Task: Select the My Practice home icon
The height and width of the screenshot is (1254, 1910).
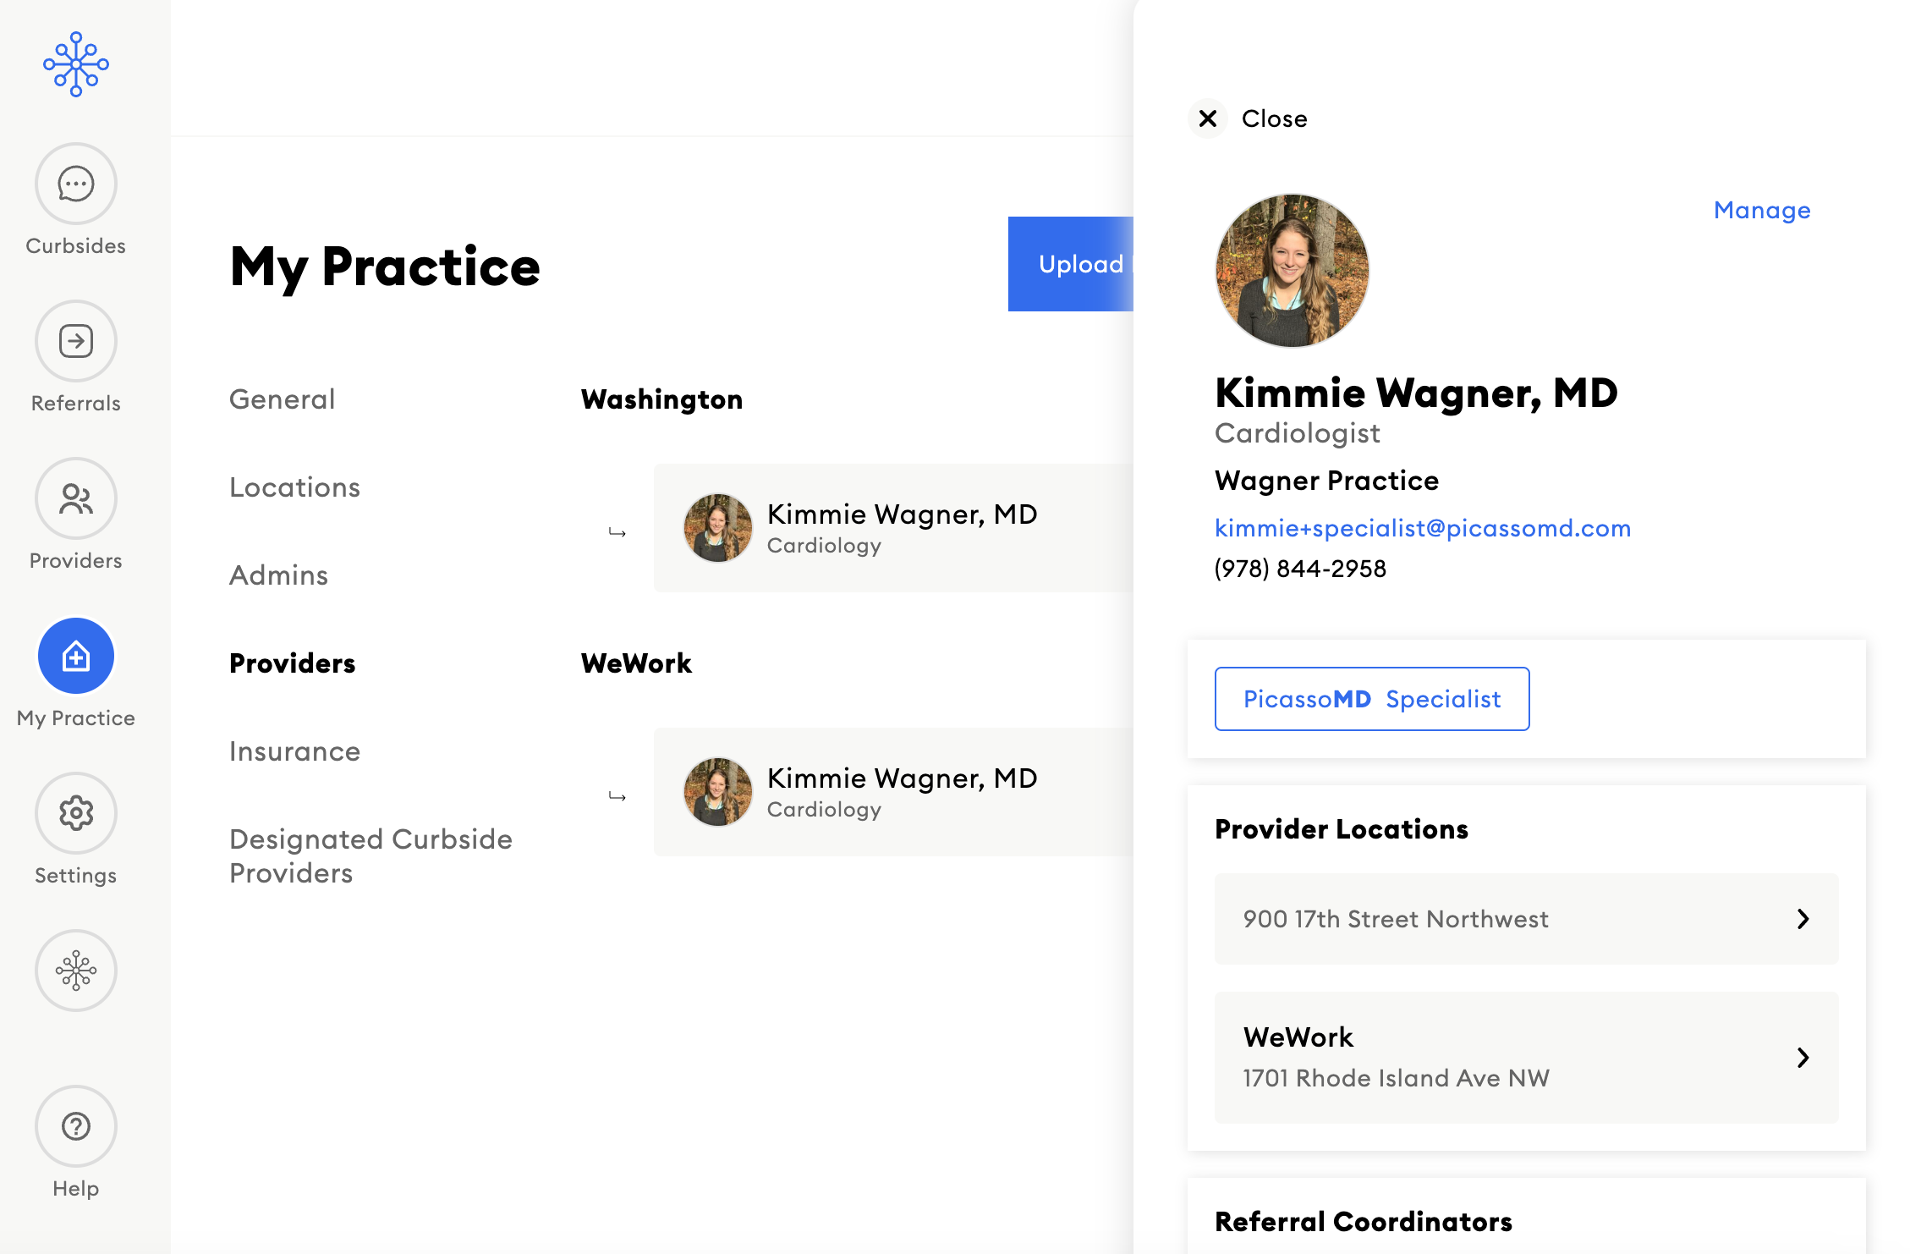Action: click(76, 656)
